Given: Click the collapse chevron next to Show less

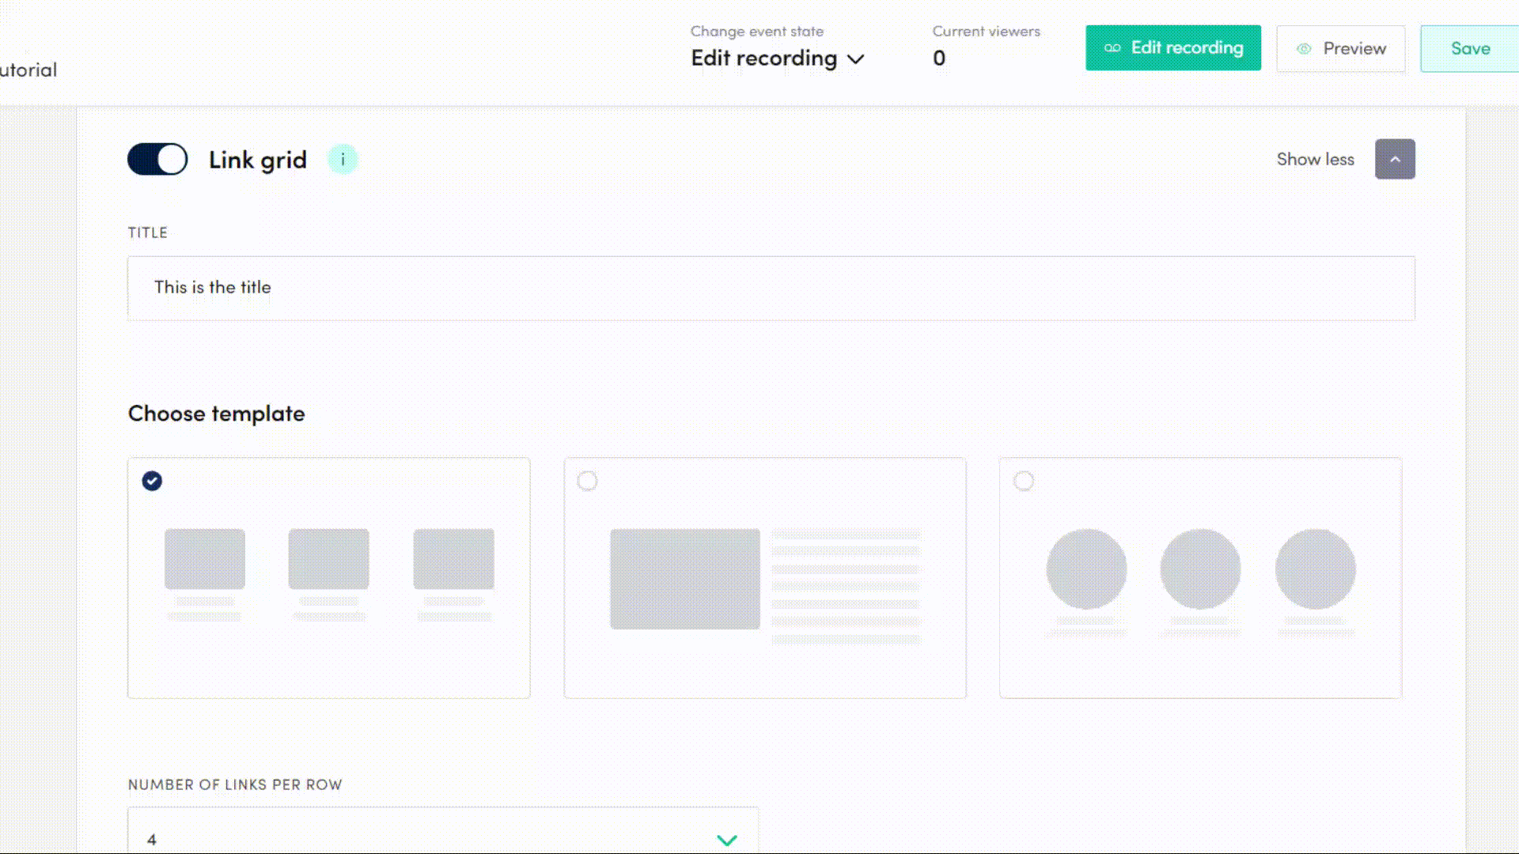Looking at the screenshot, I should point(1395,159).
